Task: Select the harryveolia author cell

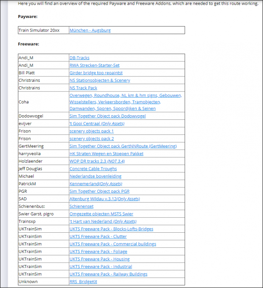Action: 44,154
